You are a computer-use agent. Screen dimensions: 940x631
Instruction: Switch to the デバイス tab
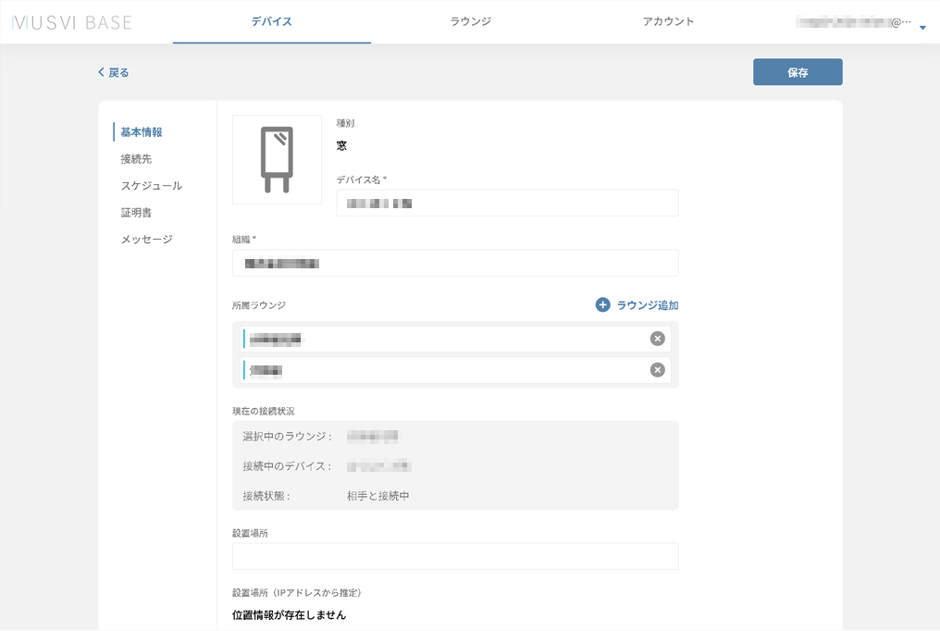pyautogui.click(x=271, y=21)
